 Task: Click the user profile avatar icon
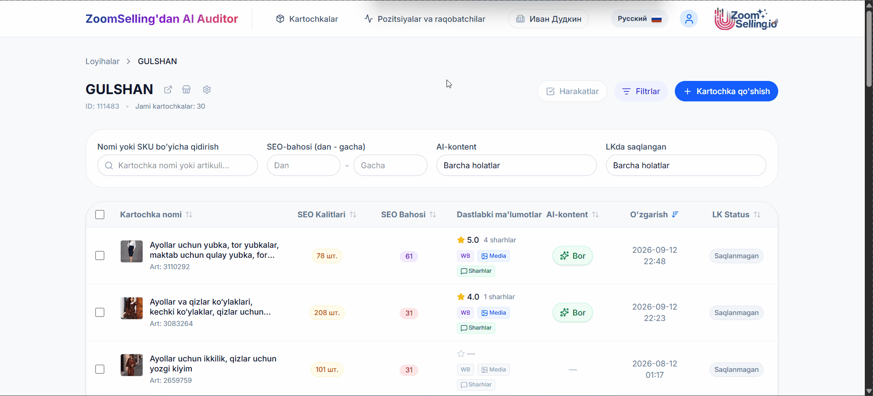tap(689, 19)
